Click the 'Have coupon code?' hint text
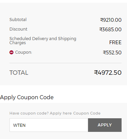Screen dimensions: 127x139 coord(29,113)
